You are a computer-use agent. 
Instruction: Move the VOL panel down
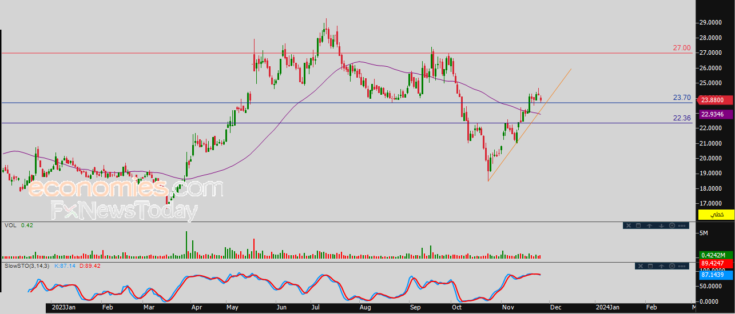click(x=662, y=226)
